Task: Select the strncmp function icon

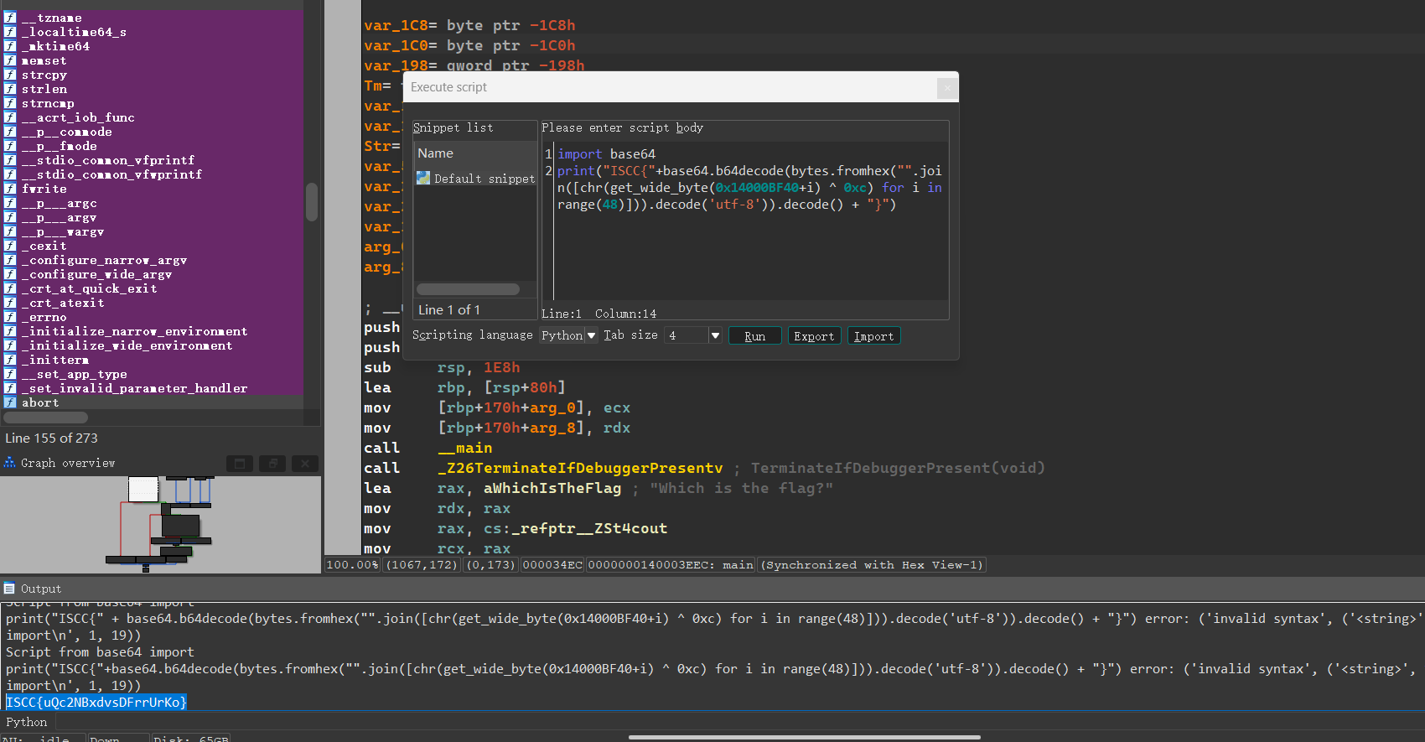Action: (x=10, y=103)
